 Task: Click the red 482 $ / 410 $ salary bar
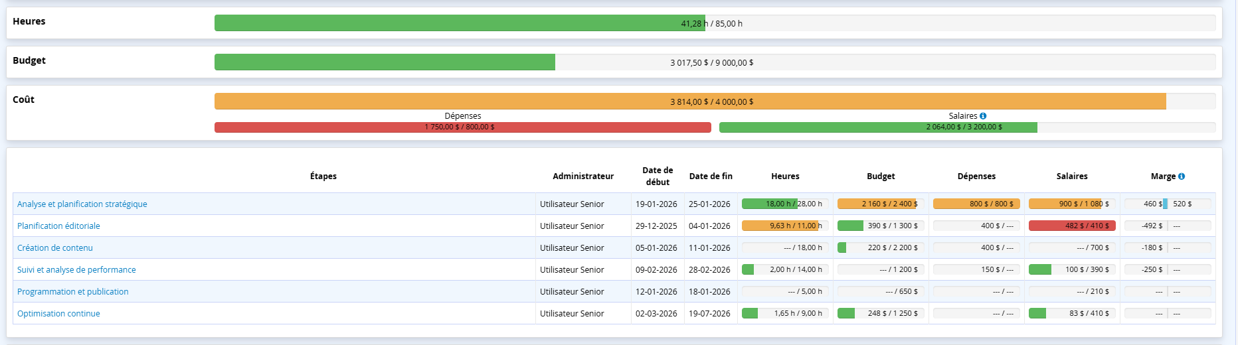tap(1072, 226)
